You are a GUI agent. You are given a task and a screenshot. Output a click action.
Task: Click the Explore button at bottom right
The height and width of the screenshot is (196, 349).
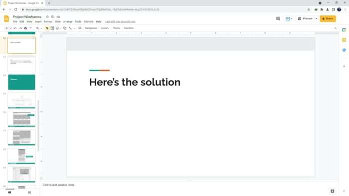coord(333,191)
